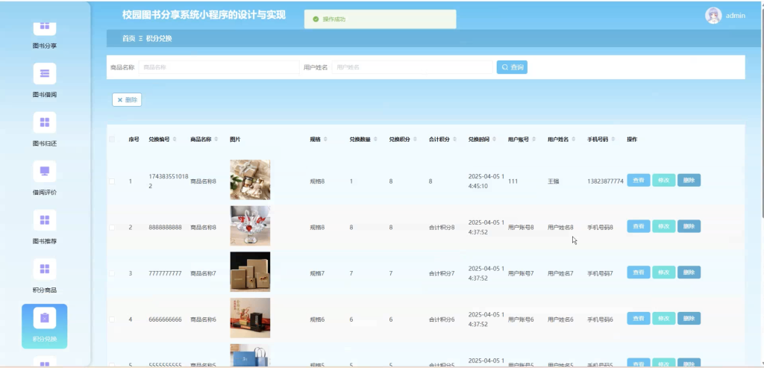The image size is (764, 368).
Task: Click the admin avatar picture
Action: [x=713, y=16]
